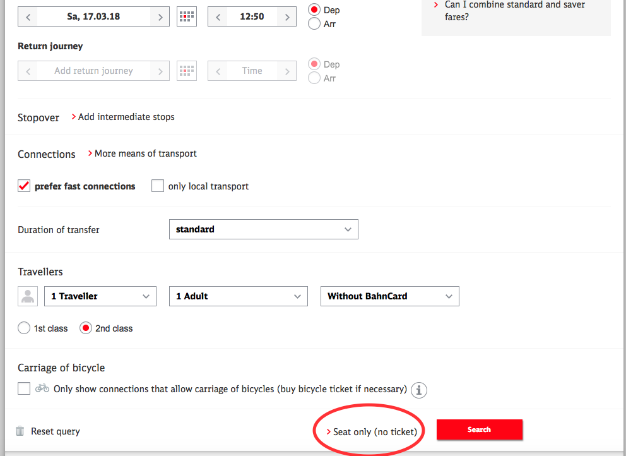The width and height of the screenshot is (626, 456).
Task: Step departure time later than 12:50
Action: point(286,17)
